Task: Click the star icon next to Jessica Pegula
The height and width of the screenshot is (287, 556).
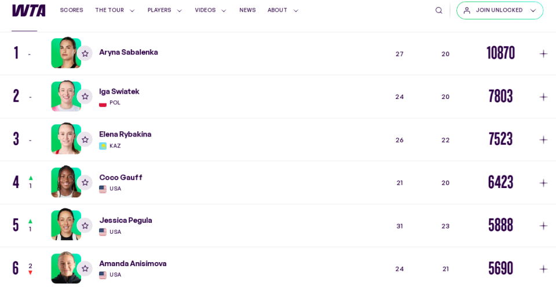Action: (85, 226)
